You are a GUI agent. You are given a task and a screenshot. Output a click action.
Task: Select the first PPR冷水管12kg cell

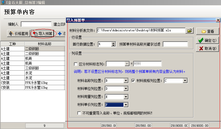click(45, 83)
